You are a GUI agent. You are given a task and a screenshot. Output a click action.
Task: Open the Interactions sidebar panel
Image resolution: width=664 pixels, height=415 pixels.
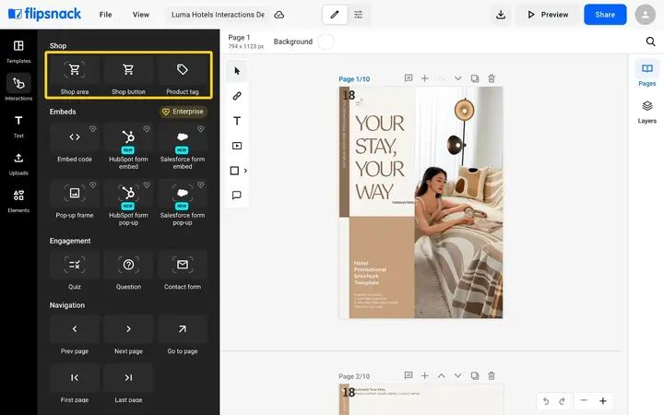point(18,89)
